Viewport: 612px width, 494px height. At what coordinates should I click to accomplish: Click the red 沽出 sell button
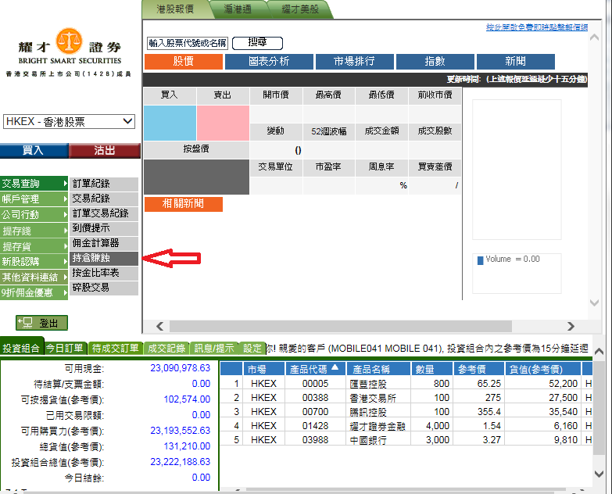pyautogui.click(x=105, y=150)
